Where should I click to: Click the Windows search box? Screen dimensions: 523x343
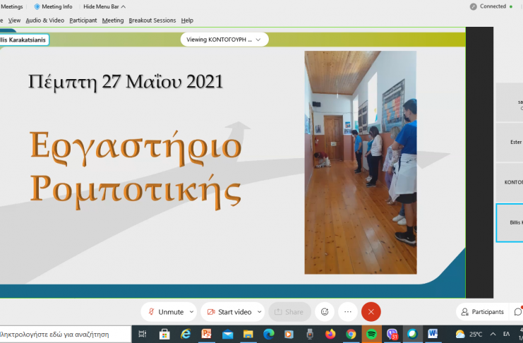pos(64,334)
